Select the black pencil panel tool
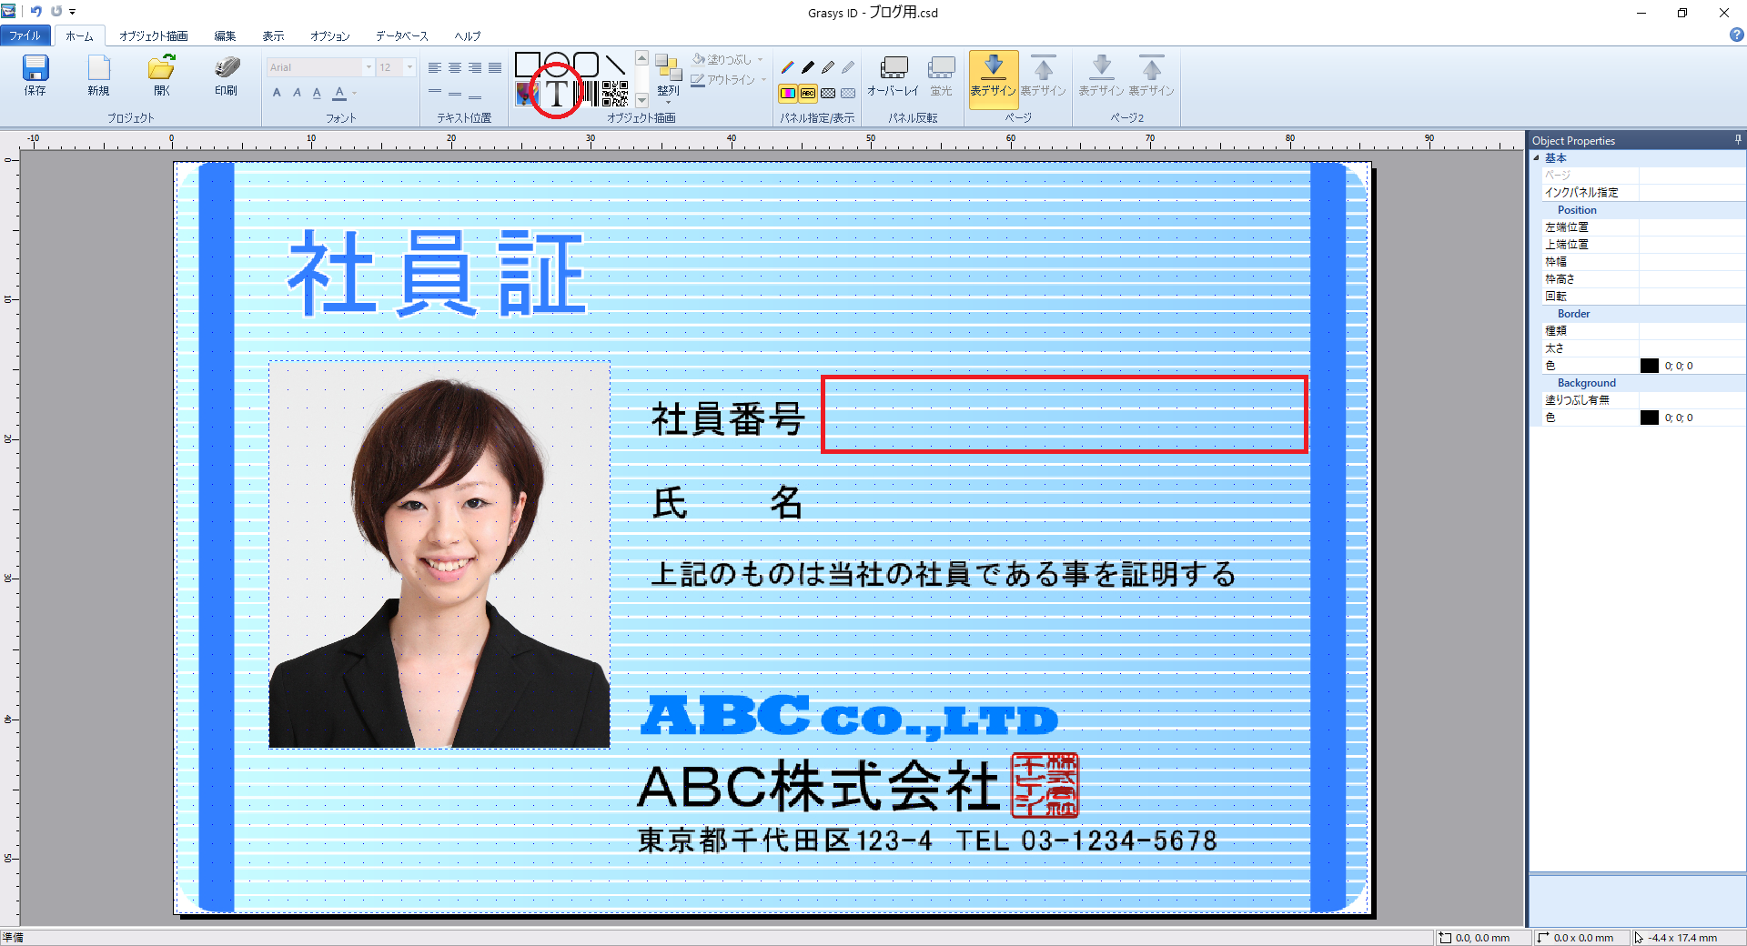Screen dimensions: 1747x946 point(808,67)
